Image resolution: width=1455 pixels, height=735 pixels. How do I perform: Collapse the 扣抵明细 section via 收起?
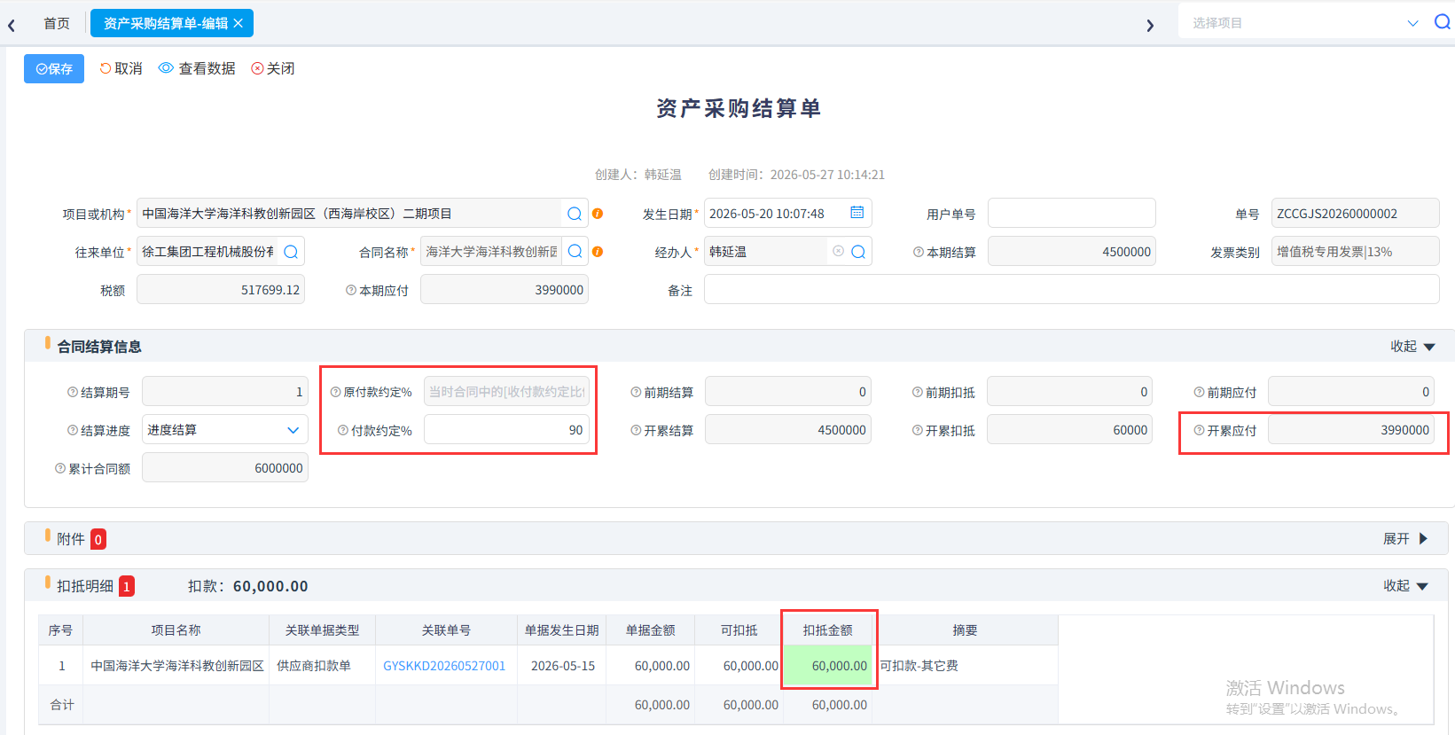pos(1405,586)
